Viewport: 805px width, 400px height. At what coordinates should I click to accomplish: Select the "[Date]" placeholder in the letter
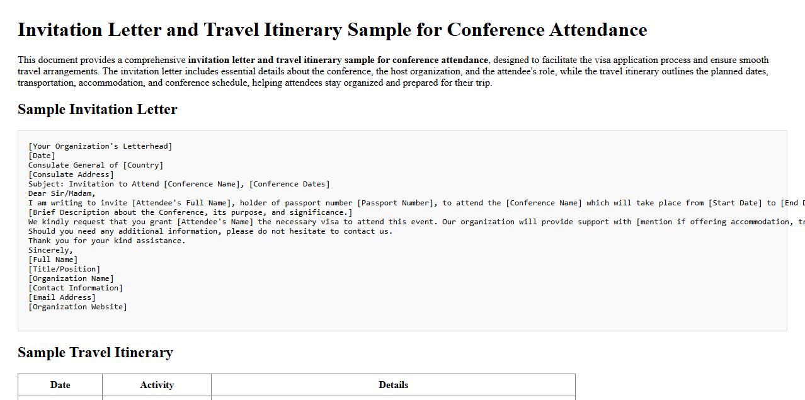point(42,156)
